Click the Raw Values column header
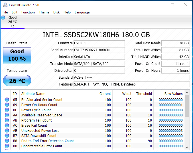Screen dimensions: 193x153 click(173, 94)
